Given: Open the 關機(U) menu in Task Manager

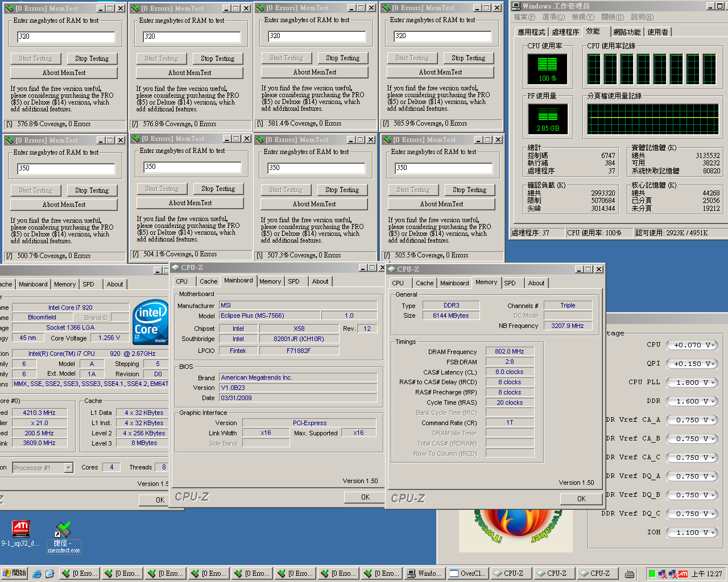Looking at the screenshot, I should click(613, 17).
